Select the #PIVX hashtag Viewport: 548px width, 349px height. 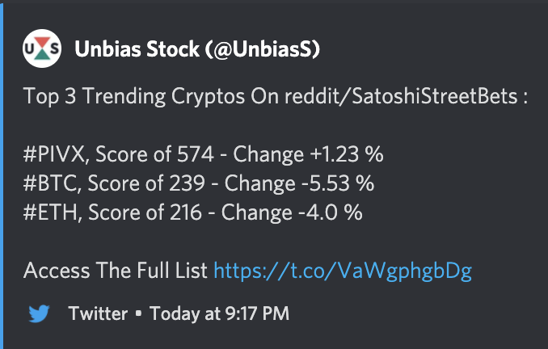(x=54, y=154)
